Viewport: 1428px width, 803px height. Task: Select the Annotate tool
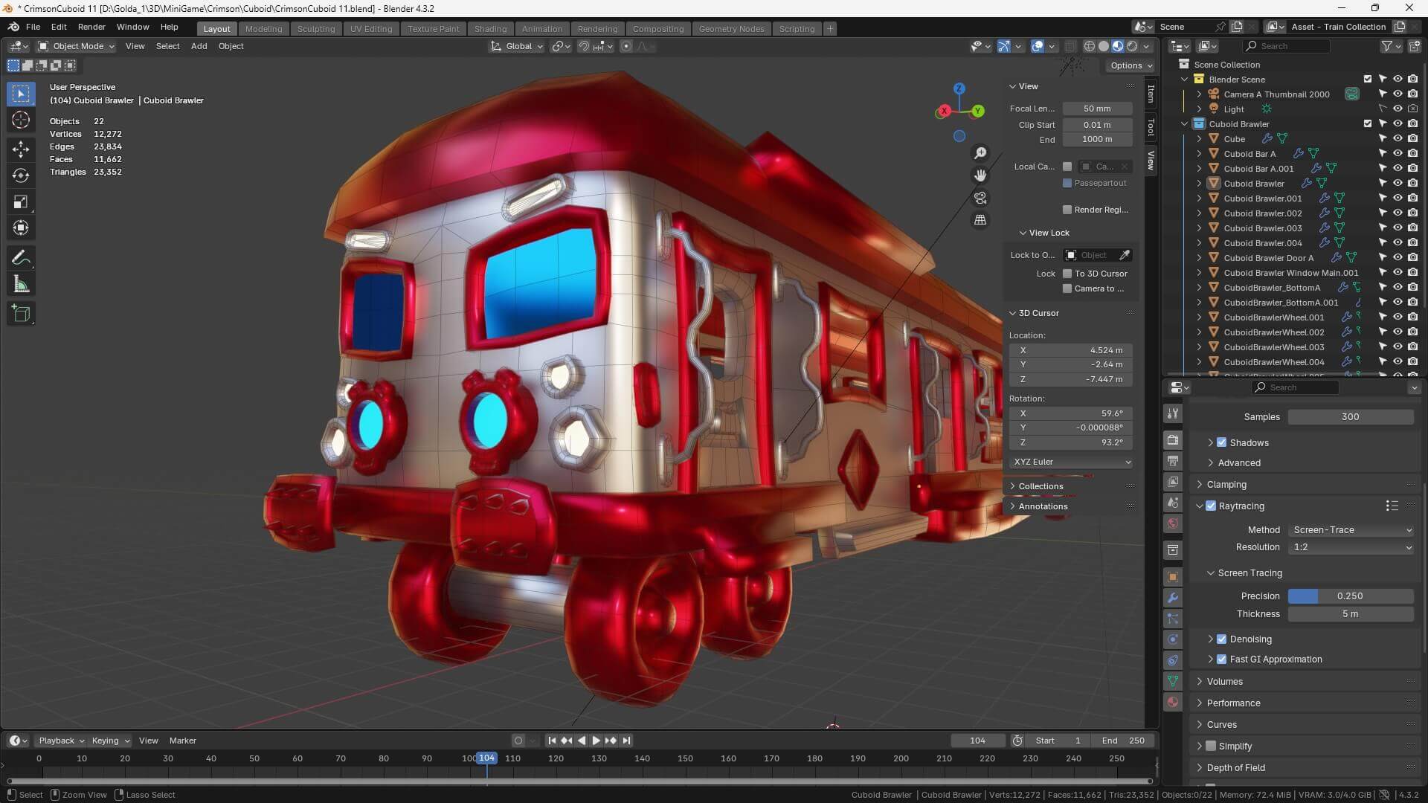click(x=20, y=257)
